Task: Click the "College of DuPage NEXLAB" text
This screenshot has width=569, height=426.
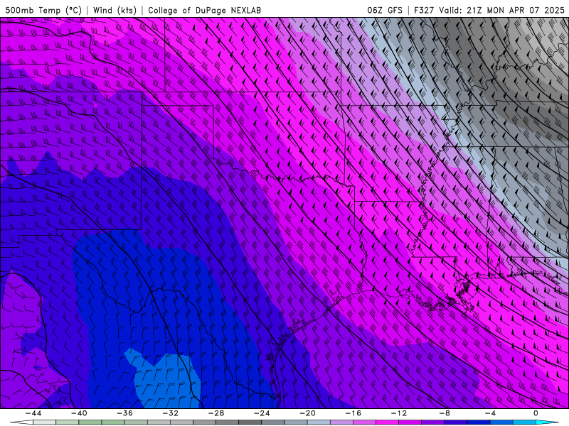Action: tap(204, 10)
